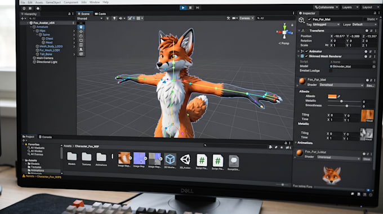Viewport: 383px width, 214px height.
Task: Open the Layer Default dropdown
Action: (x=364, y=24)
